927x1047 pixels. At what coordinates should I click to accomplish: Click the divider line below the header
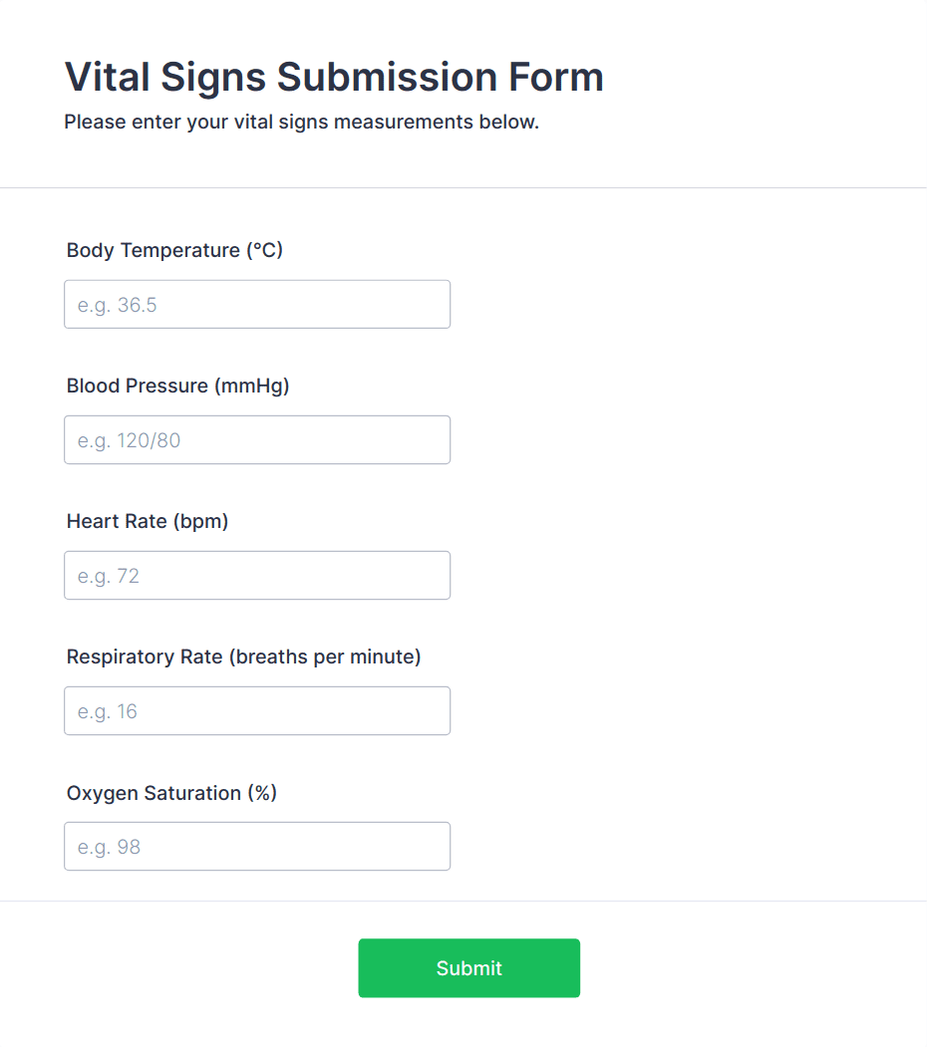coord(463,187)
